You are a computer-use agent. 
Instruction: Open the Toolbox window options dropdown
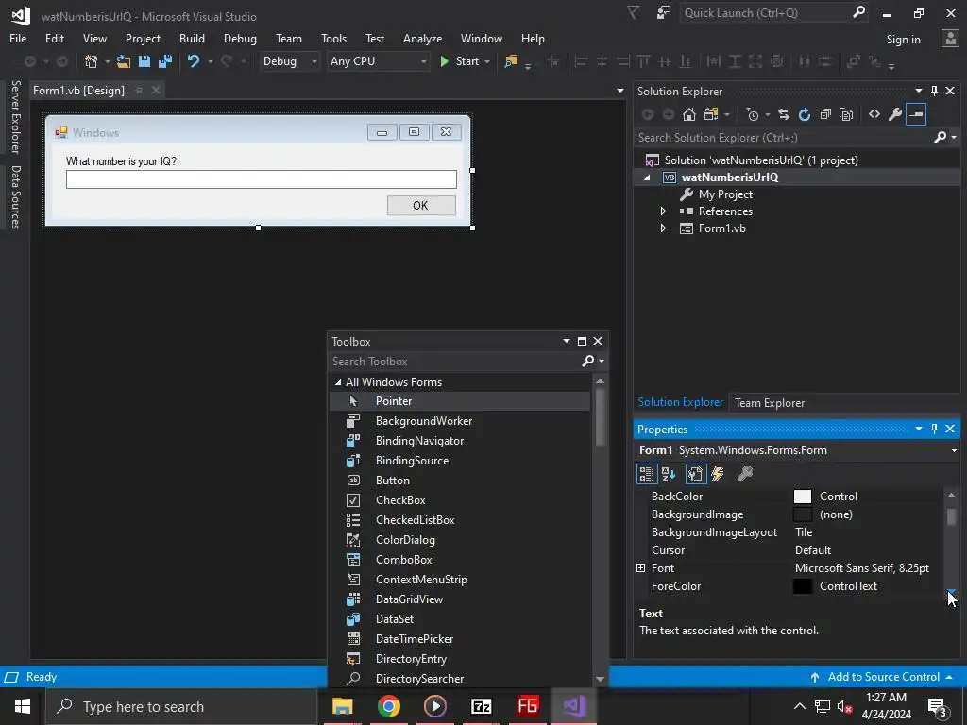[567, 341]
